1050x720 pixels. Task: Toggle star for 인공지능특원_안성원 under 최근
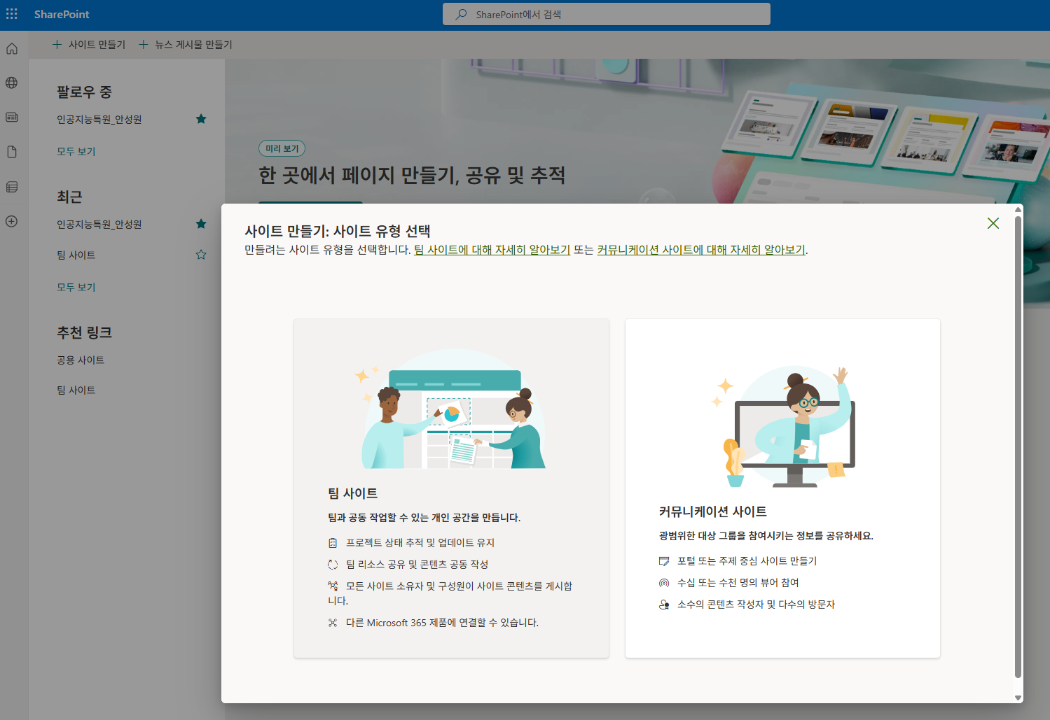click(201, 224)
